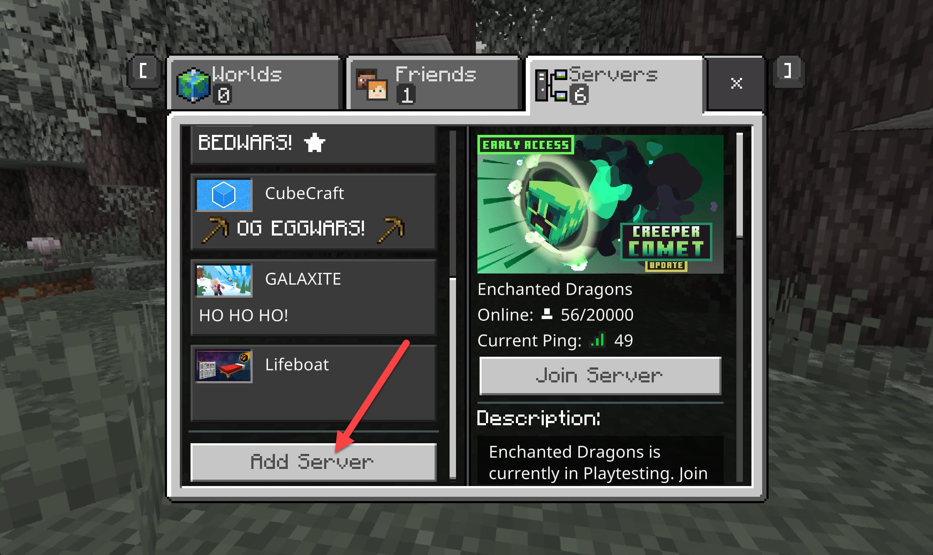
Task: Click the Lifeboat server icon
Action: click(224, 367)
